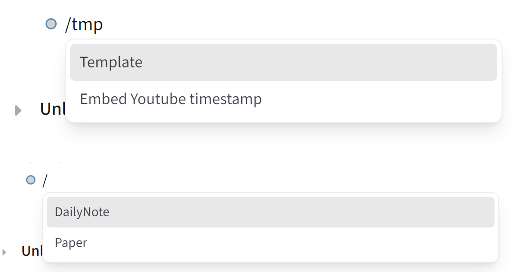This screenshot has width=523, height=272.
Task: Place cursor in the /tmp block text
Action: (84, 24)
